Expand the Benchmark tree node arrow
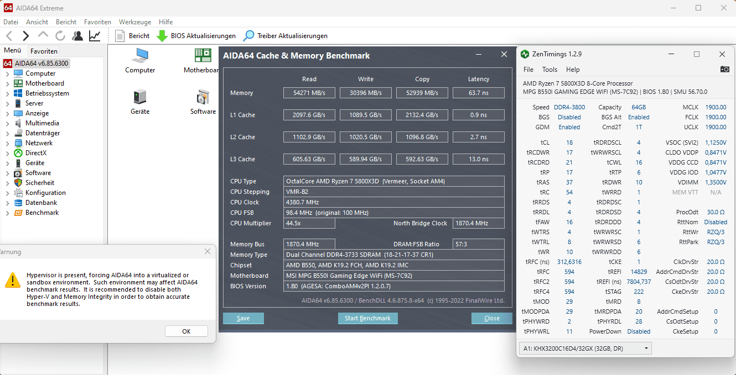 point(7,213)
